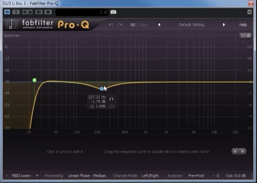
Task: Click the yellow EQ response curve near 1k
Action: (146, 82)
